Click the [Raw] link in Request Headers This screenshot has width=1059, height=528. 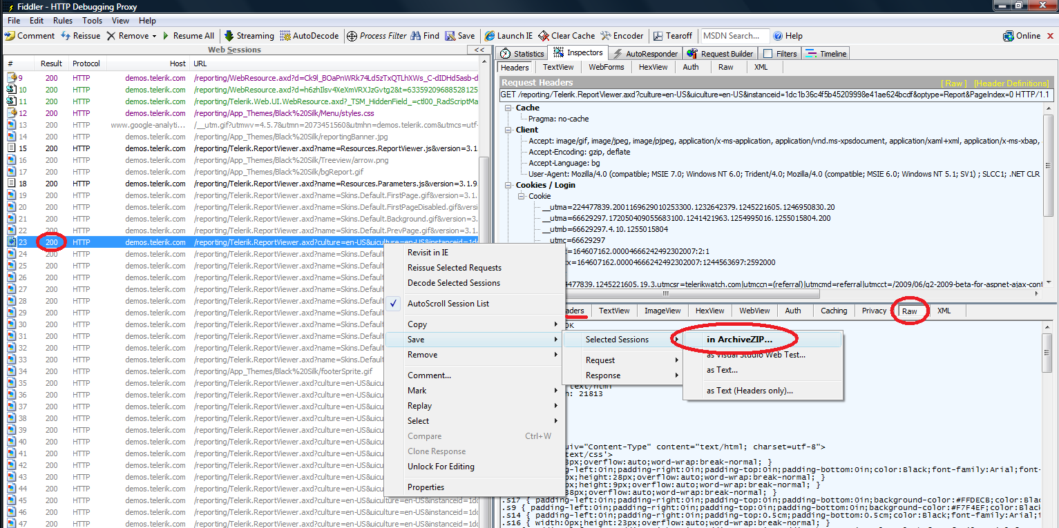pos(955,84)
